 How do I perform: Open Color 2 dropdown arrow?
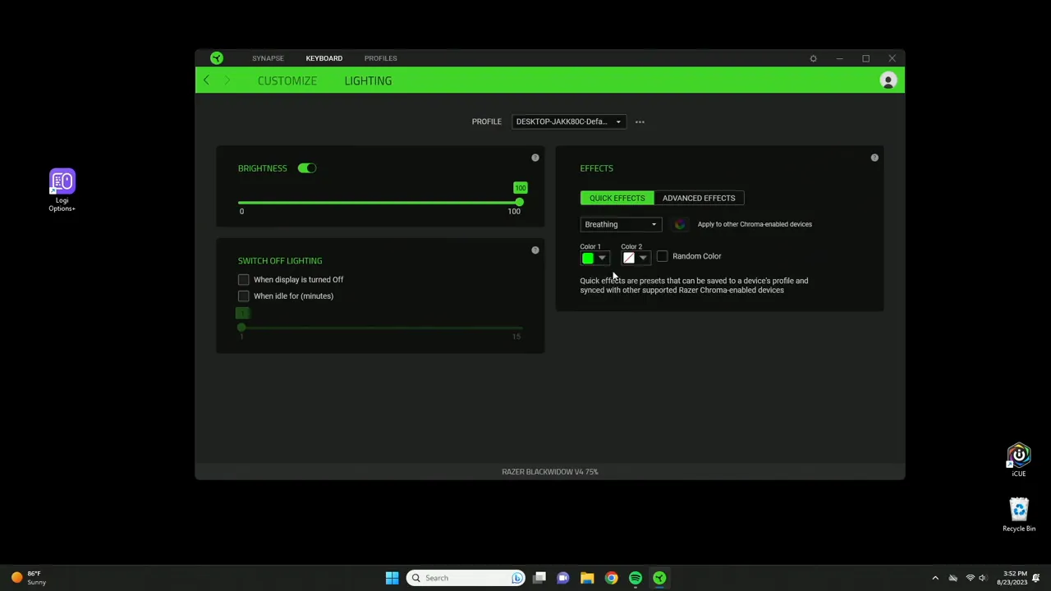click(643, 259)
